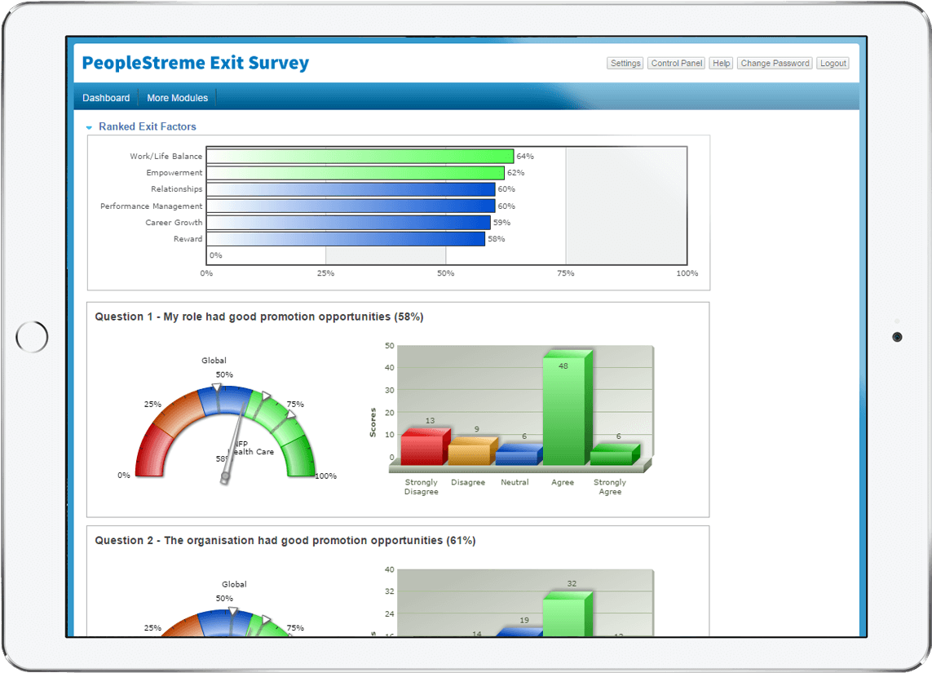Image resolution: width=932 pixels, height=673 pixels.
Task: Open the More Modules tab
Action: click(177, 98)
